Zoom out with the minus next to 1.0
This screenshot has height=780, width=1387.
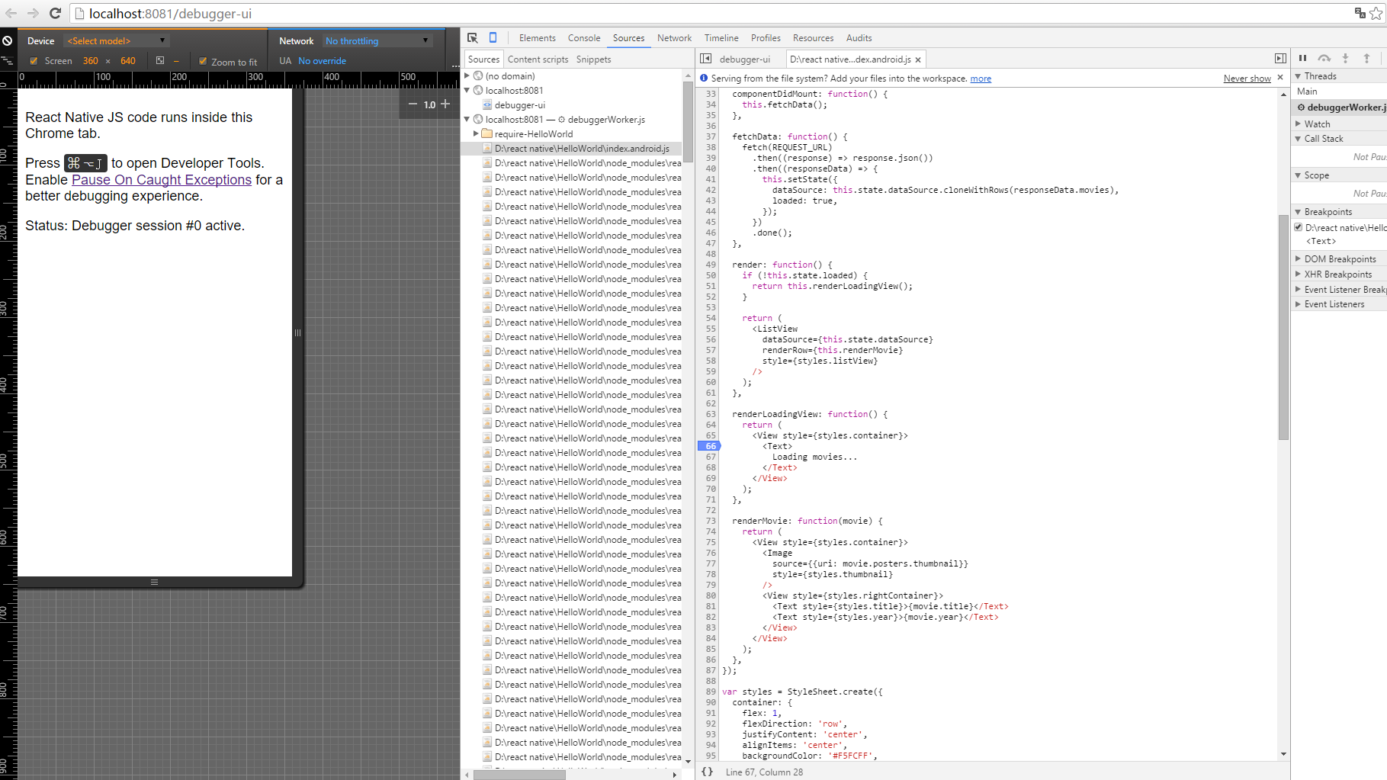coord(413,104)
